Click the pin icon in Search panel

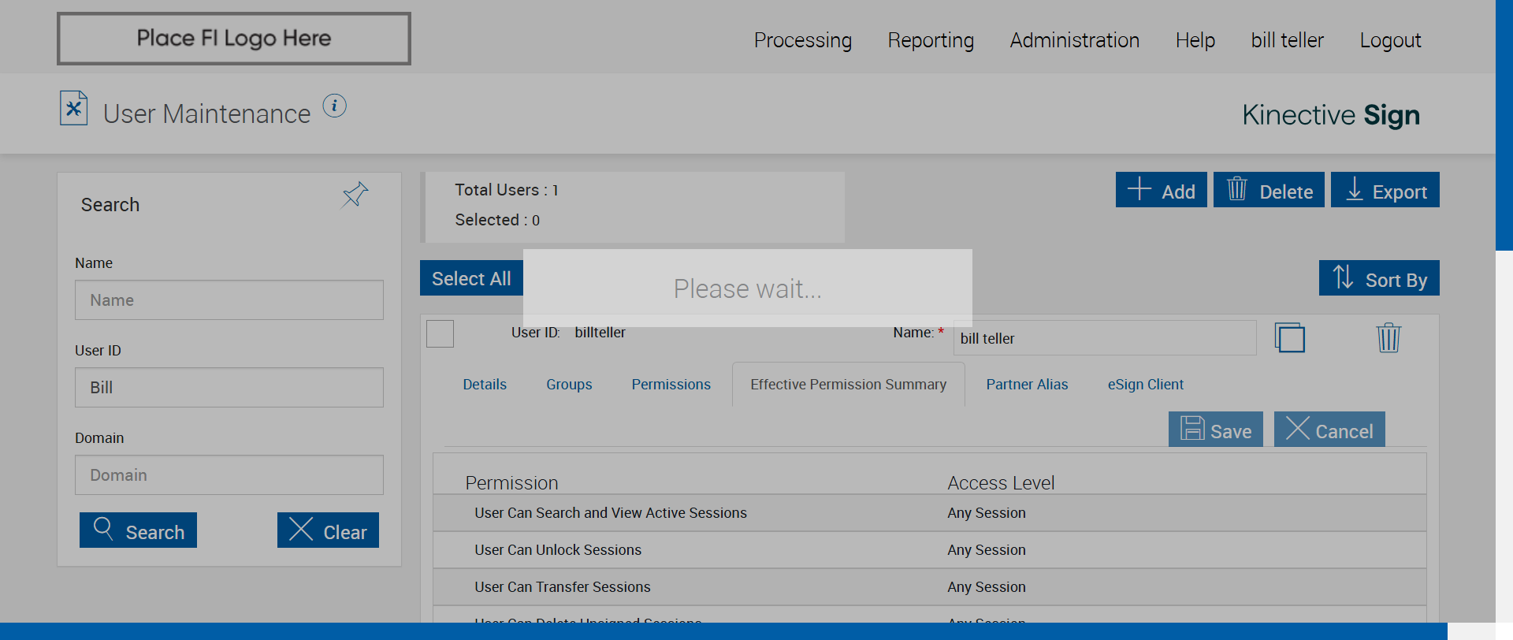click(x=355, y=194)
